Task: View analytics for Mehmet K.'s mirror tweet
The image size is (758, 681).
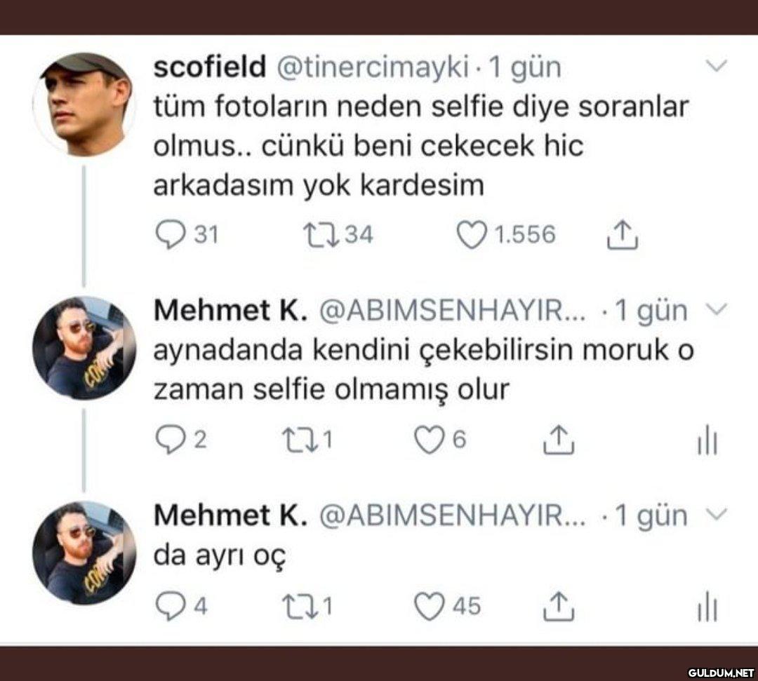Action: click(706, 442)
